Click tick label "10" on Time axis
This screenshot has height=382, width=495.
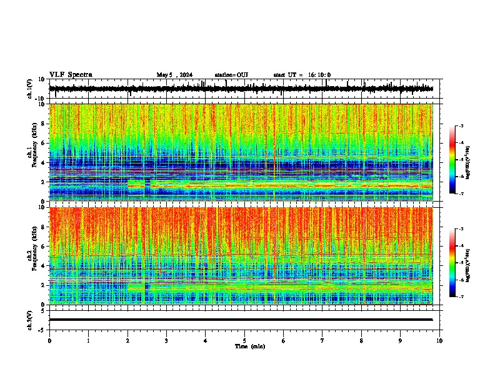click(x=439, y=341)
